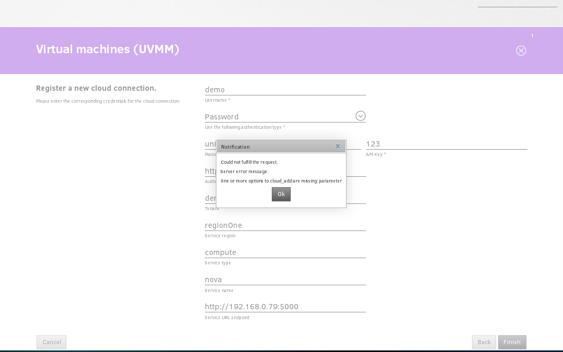The image size is (563, 352).
Task: Click the cloud_add server error message text
Action: pos(281,181)
